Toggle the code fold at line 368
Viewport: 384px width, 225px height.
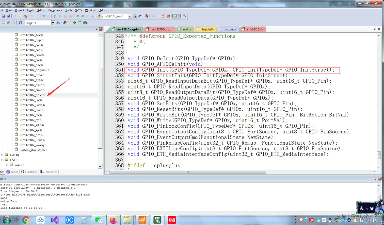coord(126,165)
